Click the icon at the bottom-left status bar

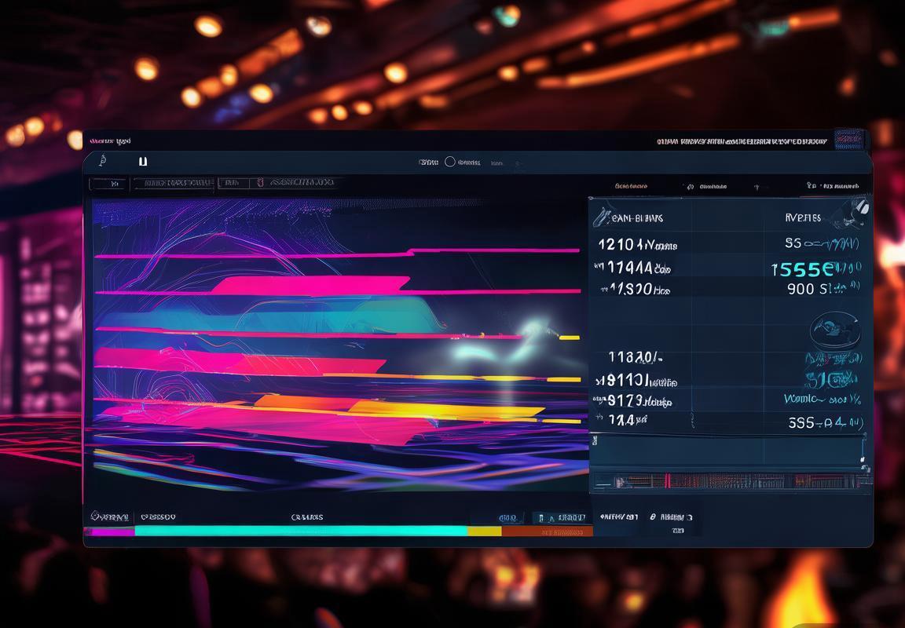click(x=97, y=517)
